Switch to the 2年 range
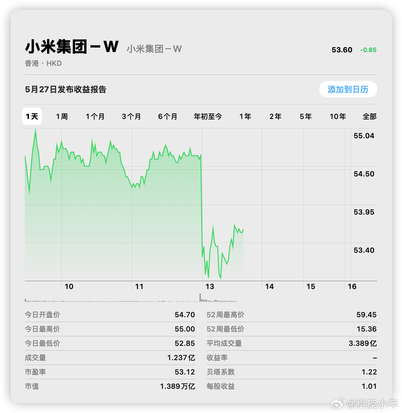 coord(275,116)
